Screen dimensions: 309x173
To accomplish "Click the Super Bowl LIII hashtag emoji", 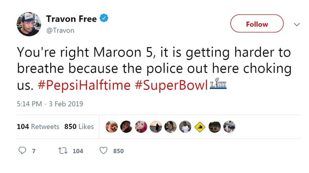I will (x=218, y=84).
